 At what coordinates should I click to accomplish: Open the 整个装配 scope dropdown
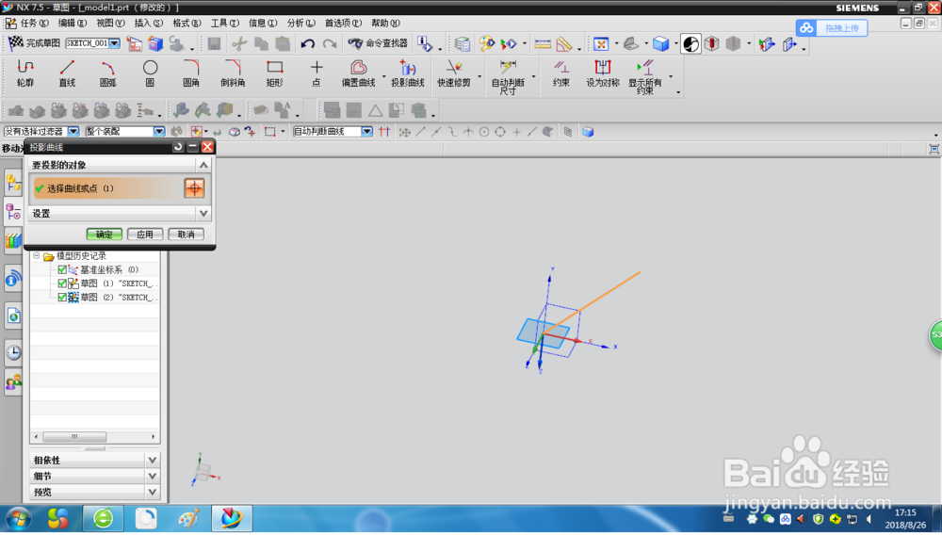[158, 132]
